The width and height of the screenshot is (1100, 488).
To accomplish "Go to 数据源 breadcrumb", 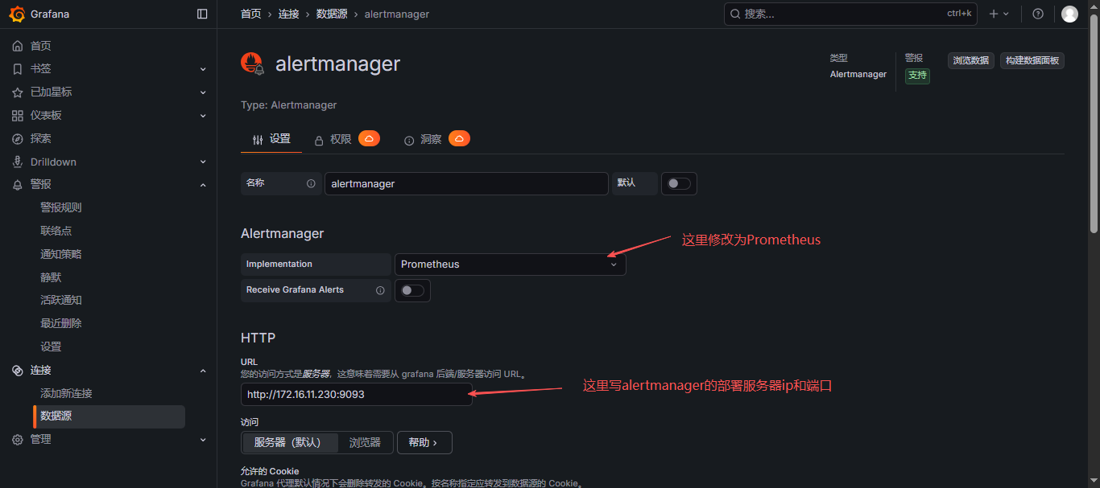I will pyautogui.click(x=332, y=14).
